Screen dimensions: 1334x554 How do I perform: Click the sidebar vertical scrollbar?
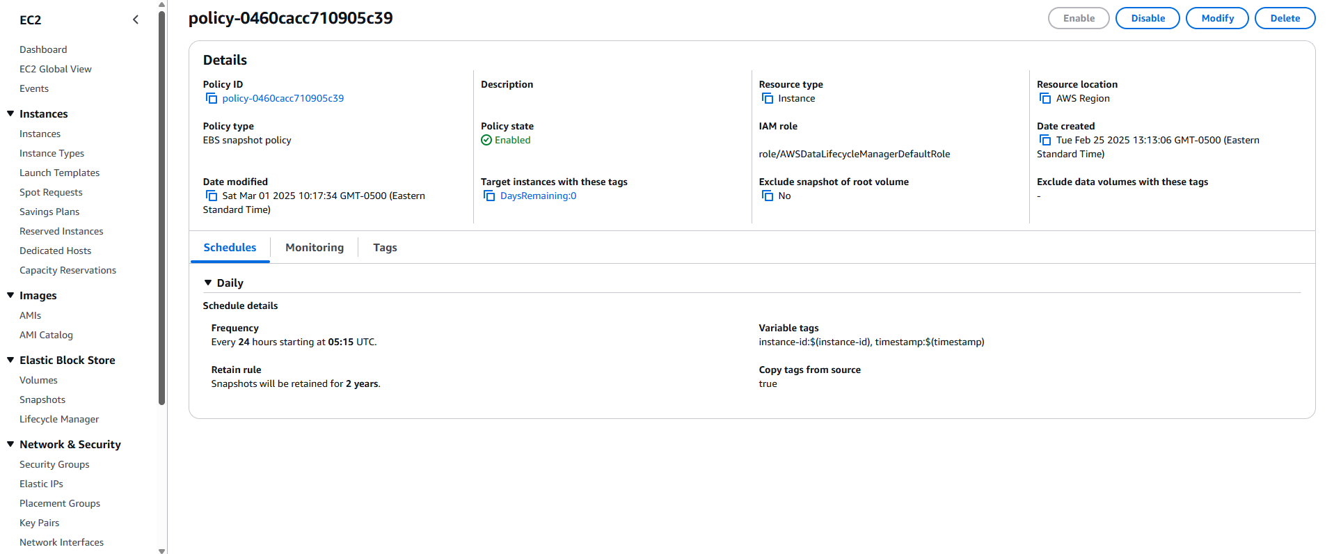pyautogui.click(x=162, y=207)
